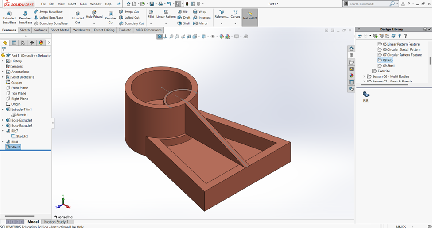This screenshot has width=432, height=228.
Task: Click the RIB library feature thumbnail
Action: 366,97
